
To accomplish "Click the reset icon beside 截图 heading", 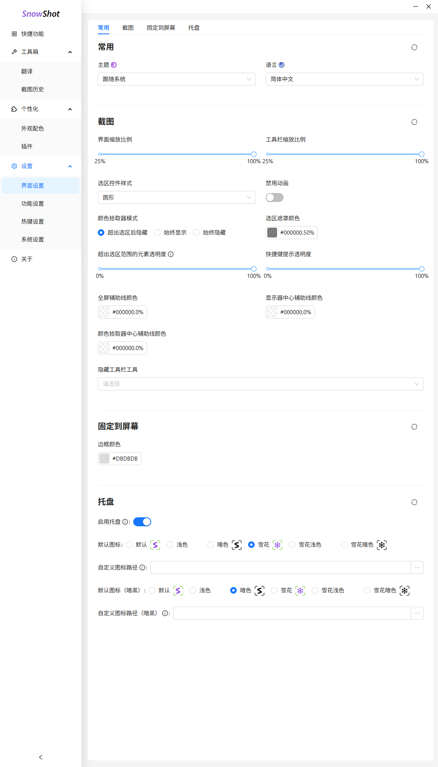I will 414,122.
